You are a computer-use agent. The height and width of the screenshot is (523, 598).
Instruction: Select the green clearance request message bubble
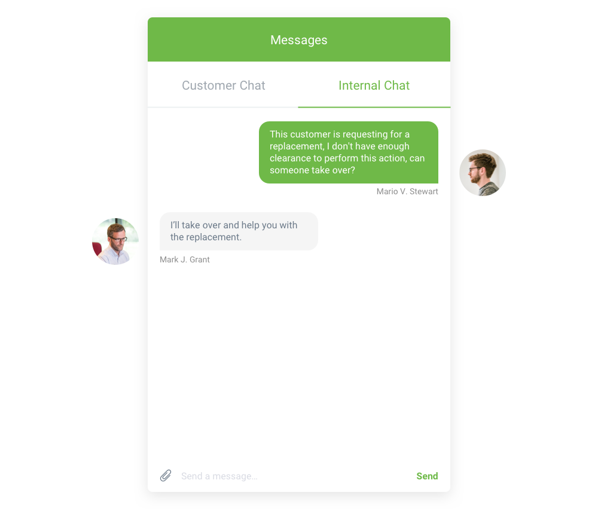coord(349,152)
